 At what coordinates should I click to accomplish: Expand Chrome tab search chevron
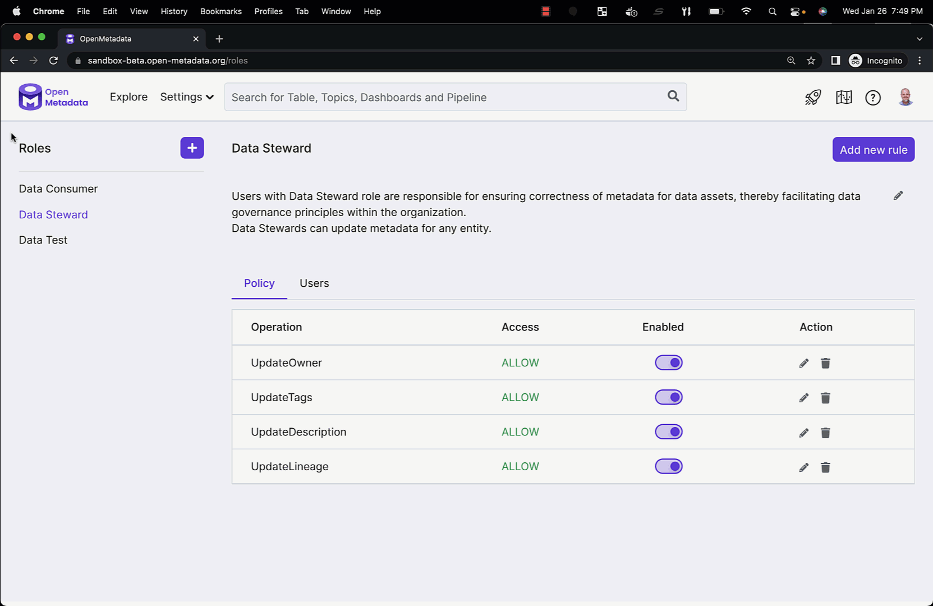919,39
